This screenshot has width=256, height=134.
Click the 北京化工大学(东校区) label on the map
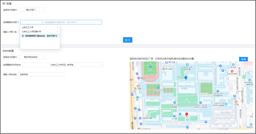184,88
